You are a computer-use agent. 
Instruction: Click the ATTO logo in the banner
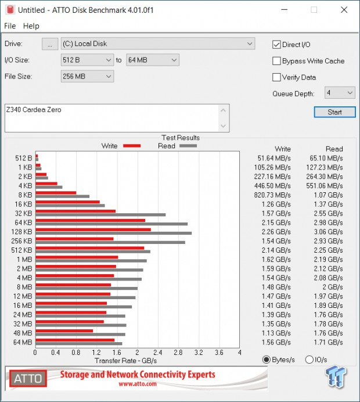(28, 378)
